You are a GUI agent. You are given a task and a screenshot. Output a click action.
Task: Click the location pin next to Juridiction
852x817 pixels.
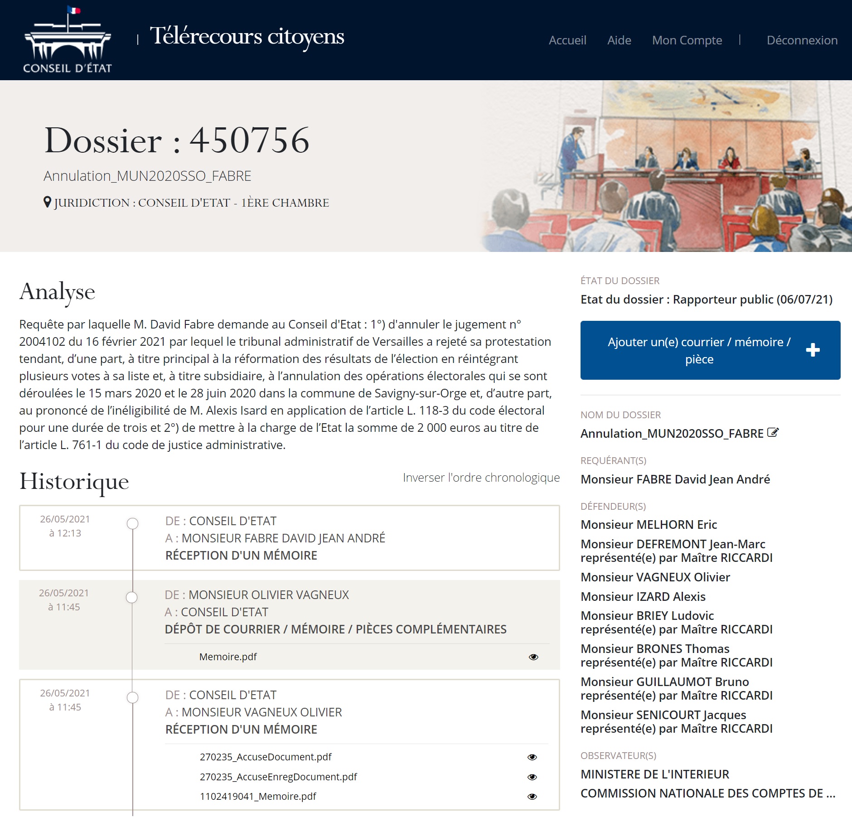pos(47,202)
